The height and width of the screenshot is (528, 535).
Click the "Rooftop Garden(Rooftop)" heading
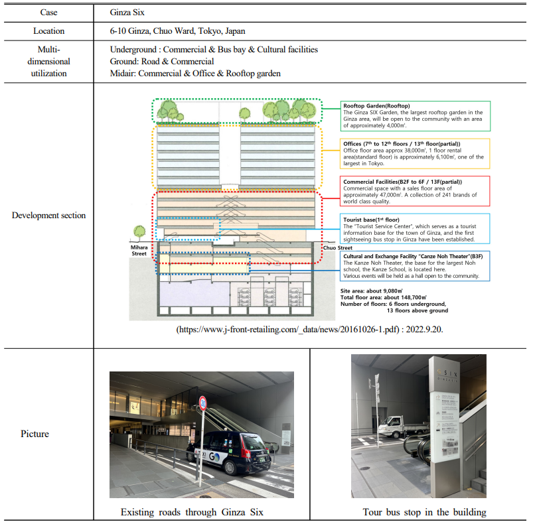[x=376, y=106]
